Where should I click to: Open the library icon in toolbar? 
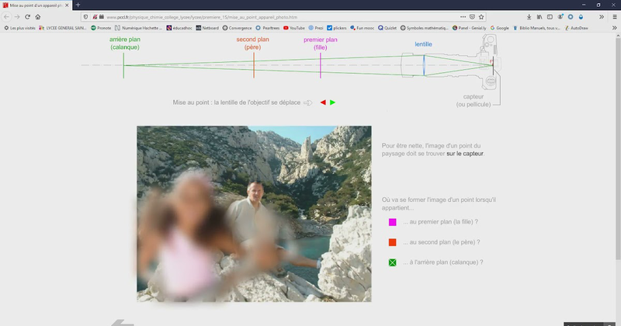(x=539, y=17)
